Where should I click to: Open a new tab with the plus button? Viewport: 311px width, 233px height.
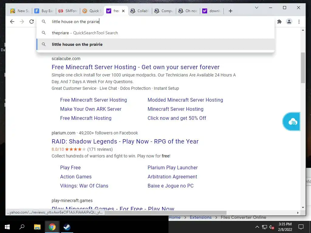pyautogui.click(x=230, y=11)
